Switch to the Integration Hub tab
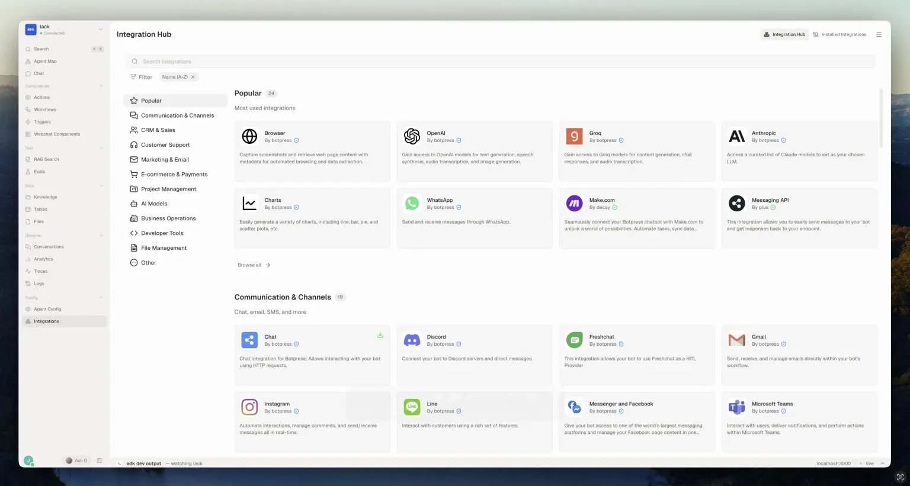910x486 pixels. 784,34
